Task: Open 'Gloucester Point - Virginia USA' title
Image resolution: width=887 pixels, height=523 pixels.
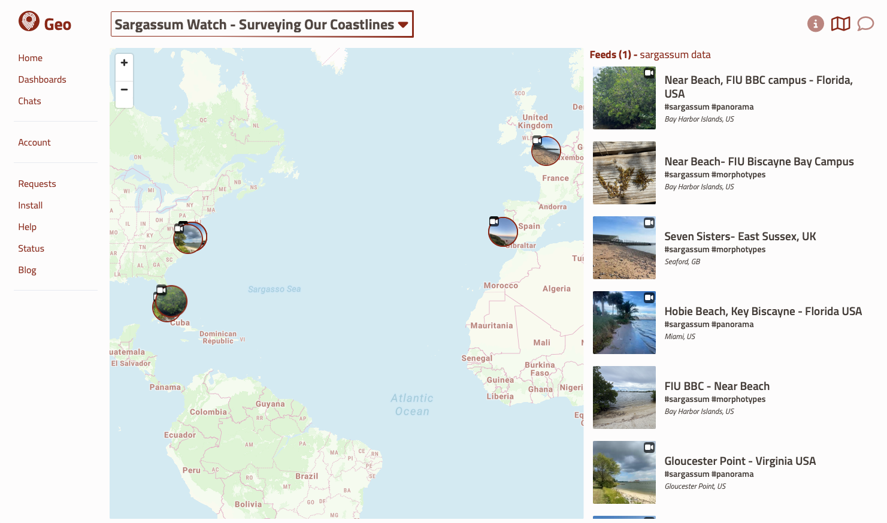Action: [x=740, y=461]
